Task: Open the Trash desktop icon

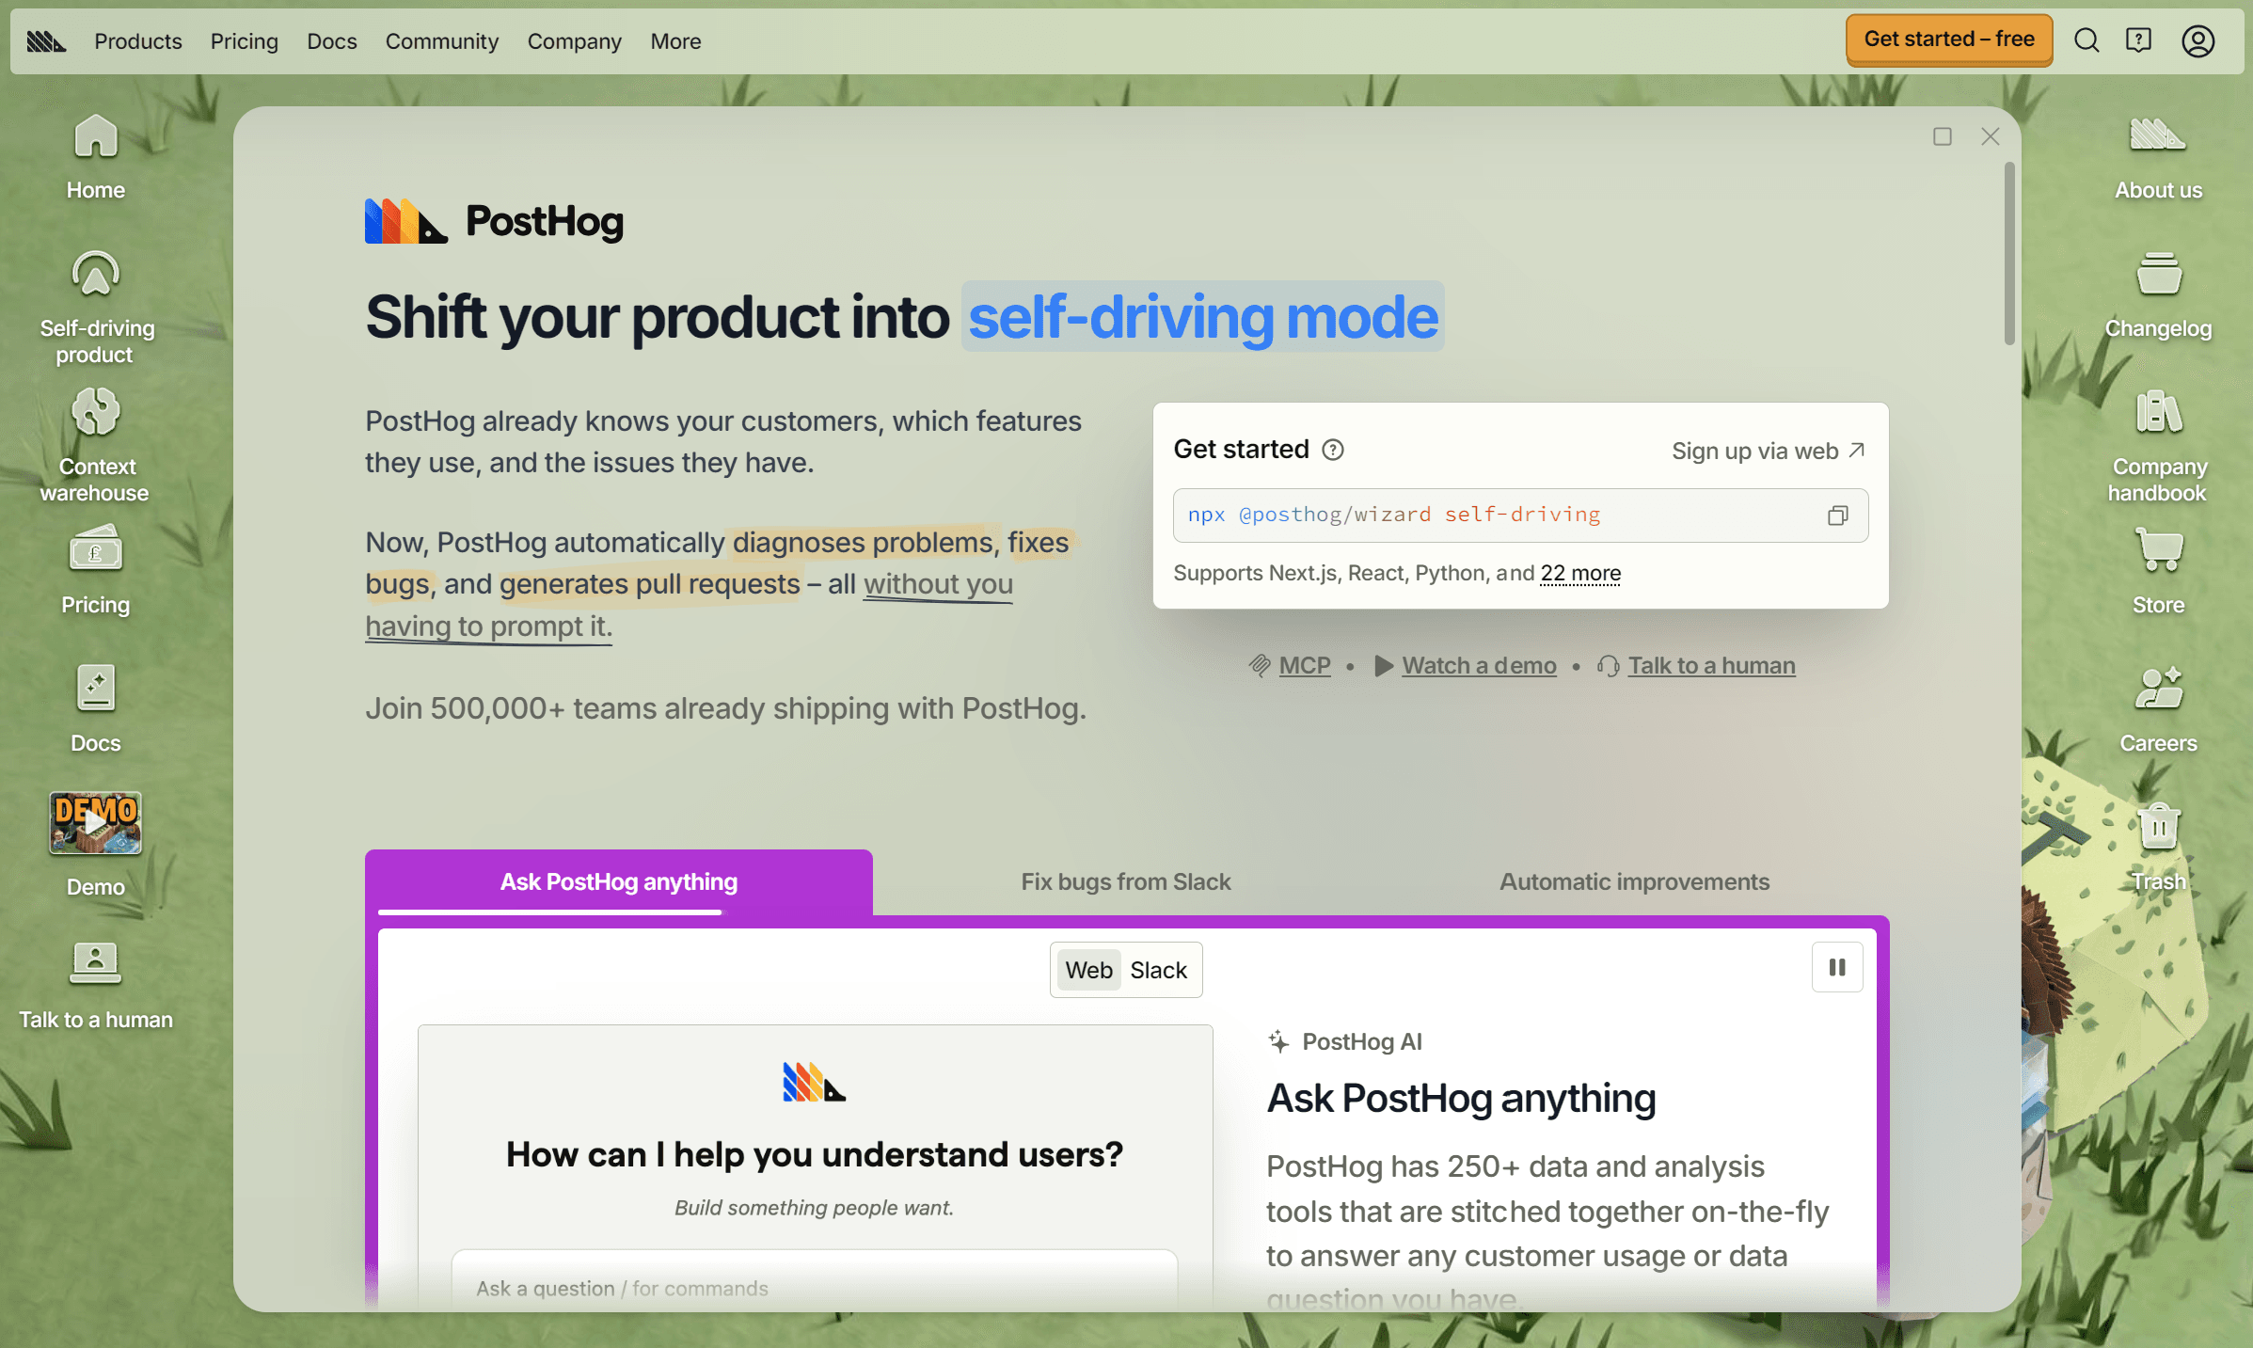Action: (x=2158, y=847)
